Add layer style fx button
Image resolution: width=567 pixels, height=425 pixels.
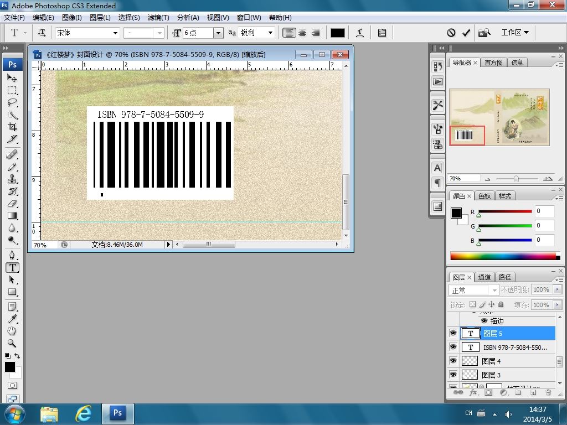[473, 392]
